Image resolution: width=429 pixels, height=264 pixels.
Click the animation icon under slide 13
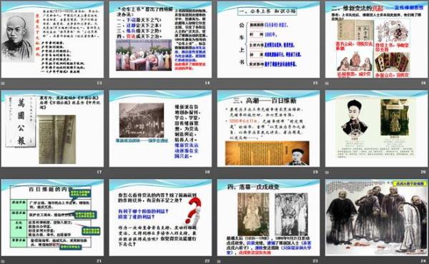(x=3, y=83)
